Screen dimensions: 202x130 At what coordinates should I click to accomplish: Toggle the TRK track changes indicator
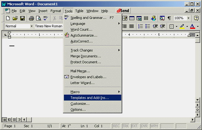click(125, 126)
